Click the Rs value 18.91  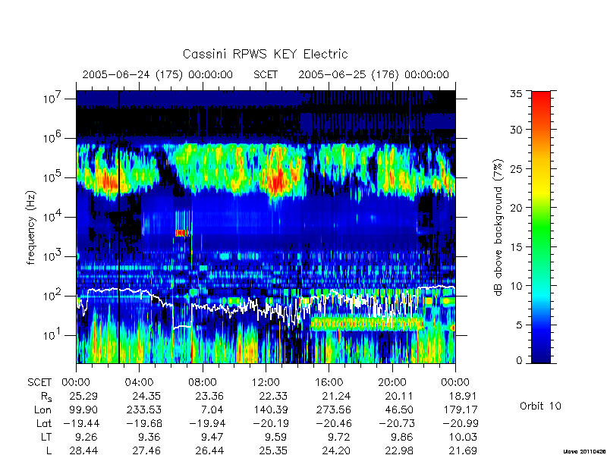[462, 396]
